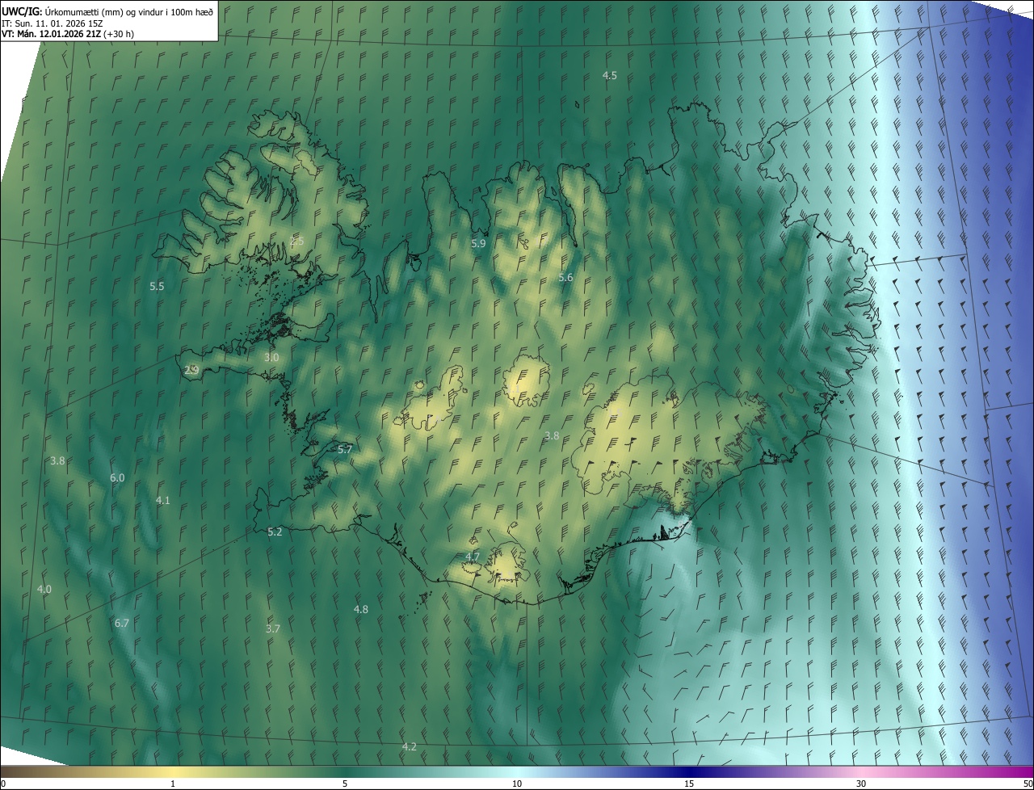Click the 2.9 value label on the map

[x=191, y=370]
